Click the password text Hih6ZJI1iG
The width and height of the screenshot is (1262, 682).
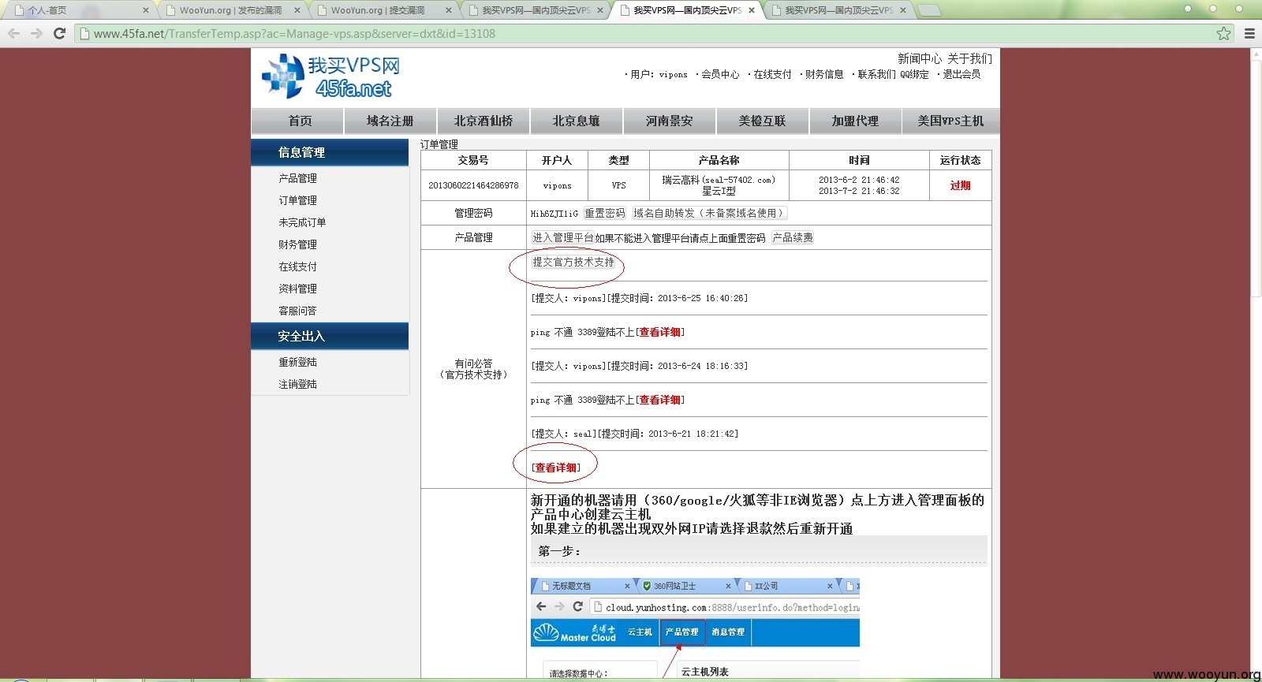[x=554, y=214]
